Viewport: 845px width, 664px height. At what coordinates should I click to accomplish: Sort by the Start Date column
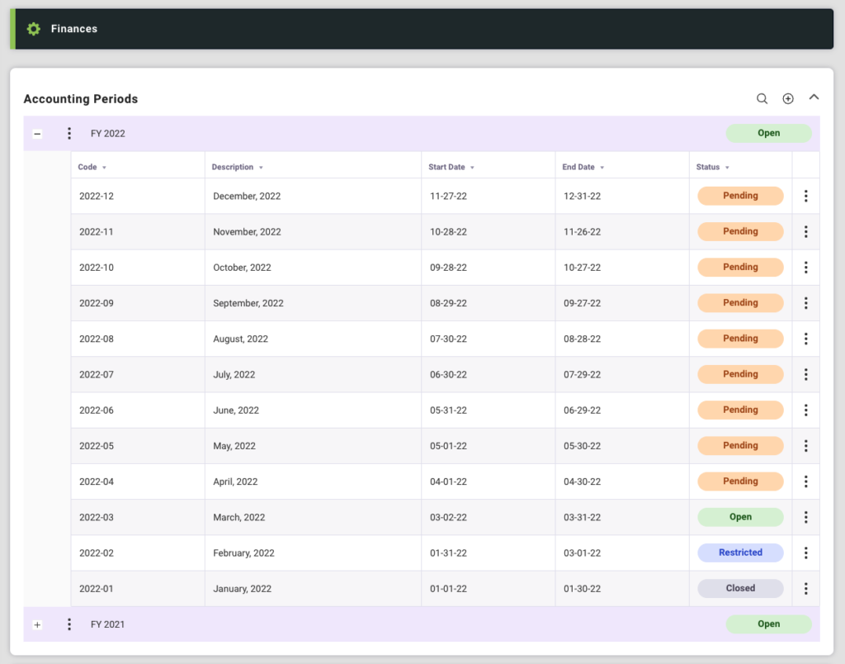point(446,167)
